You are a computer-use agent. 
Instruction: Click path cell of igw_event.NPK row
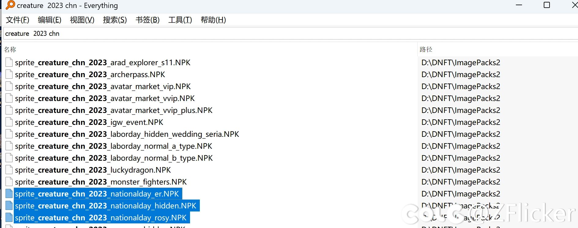pyautogui.click(x=461, y=122)
